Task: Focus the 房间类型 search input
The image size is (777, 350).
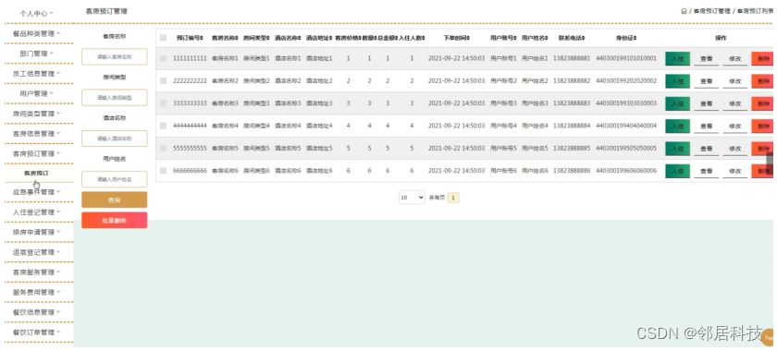Action: (x=115, y=98)
